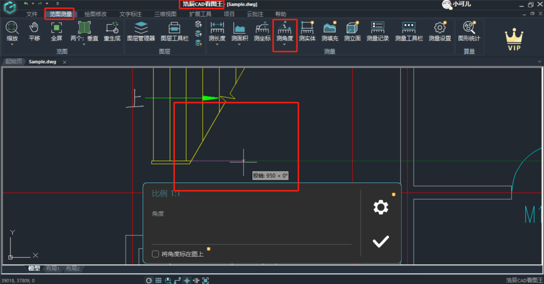
Task: Activate the 平移 pan hand tool
Action: (x=34, y=31)
